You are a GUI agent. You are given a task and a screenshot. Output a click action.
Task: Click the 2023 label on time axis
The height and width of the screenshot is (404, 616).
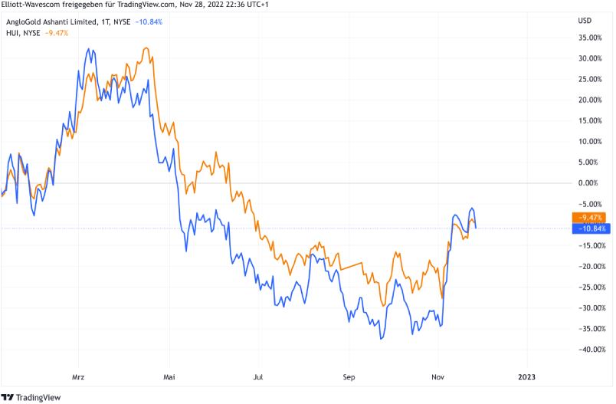pyautogui.click(x=526, y=377)
